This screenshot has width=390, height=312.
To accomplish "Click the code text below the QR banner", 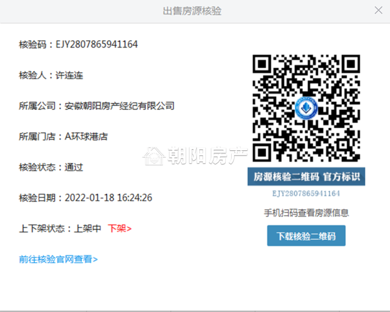I will pos(306,193).
